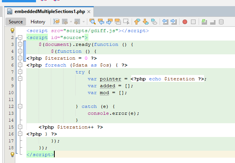Click the Forward navigation arrow icon

pos(77,22)
